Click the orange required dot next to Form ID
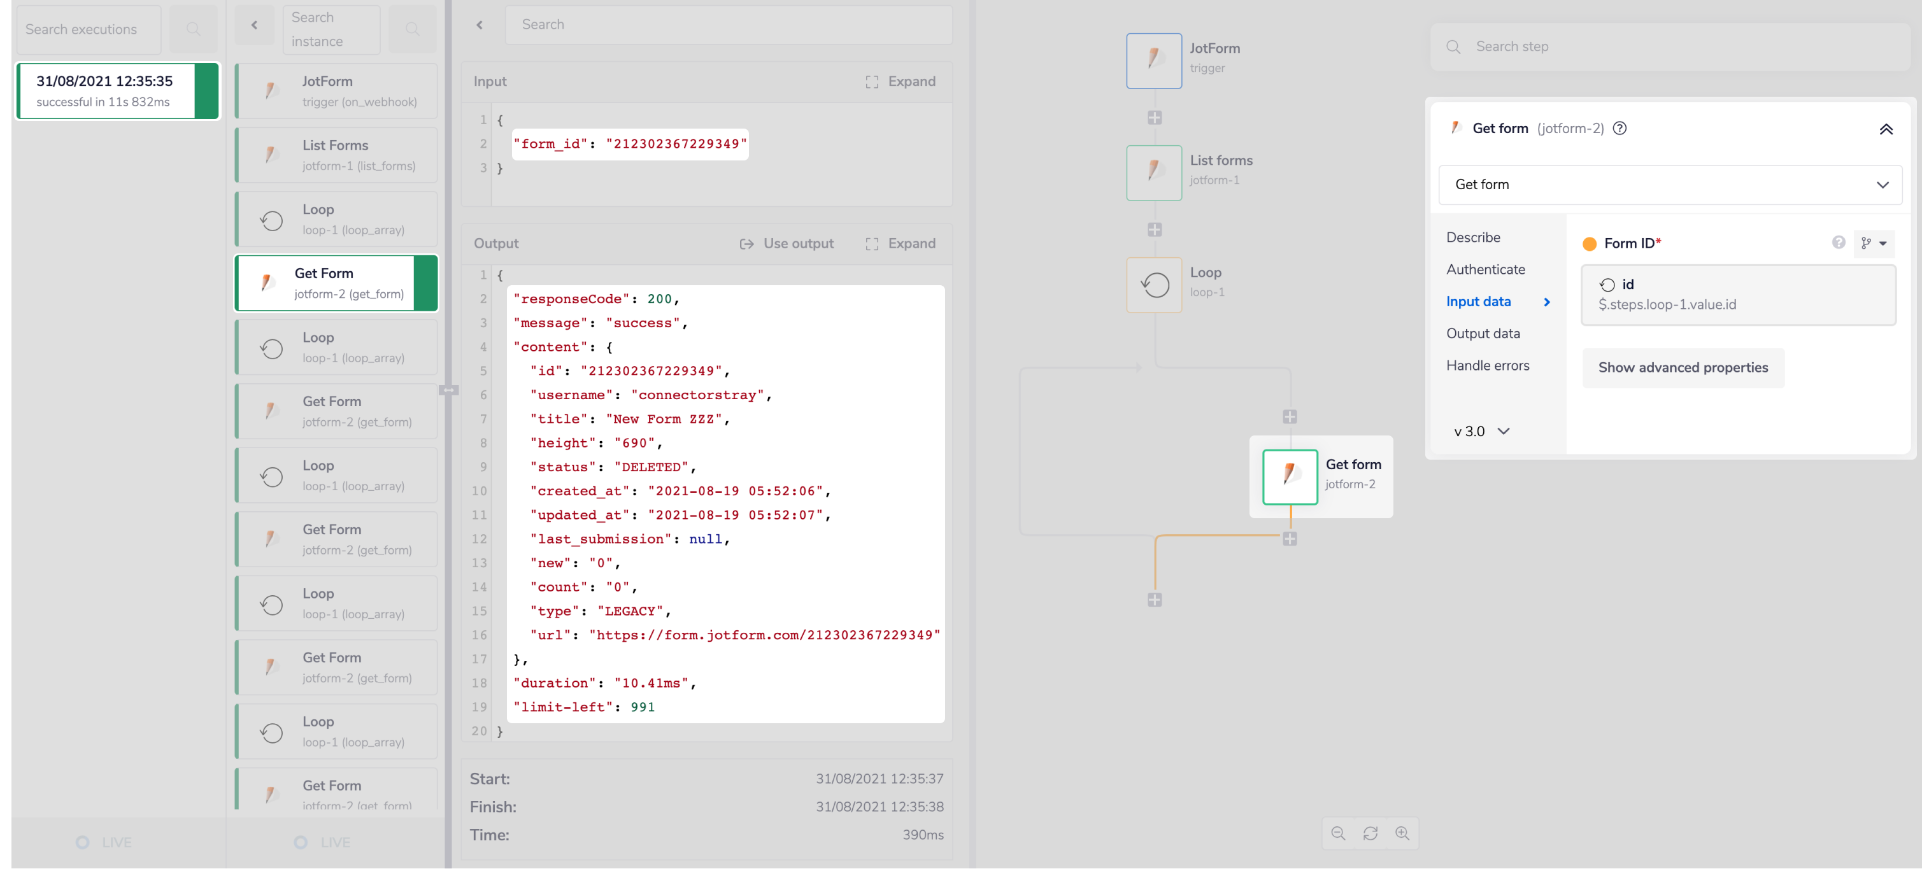 point(1590,243)
